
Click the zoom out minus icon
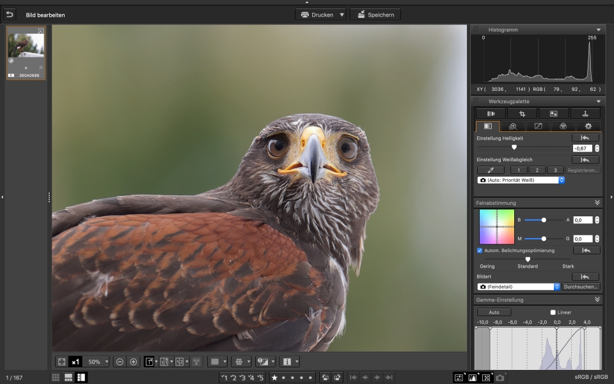[120, 362]
